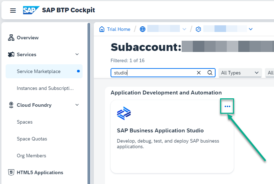Click the Trial Home breadcrumb link
Image resolution: width=274 pixels, height=184 pixels.
click(x=119, y=29)
